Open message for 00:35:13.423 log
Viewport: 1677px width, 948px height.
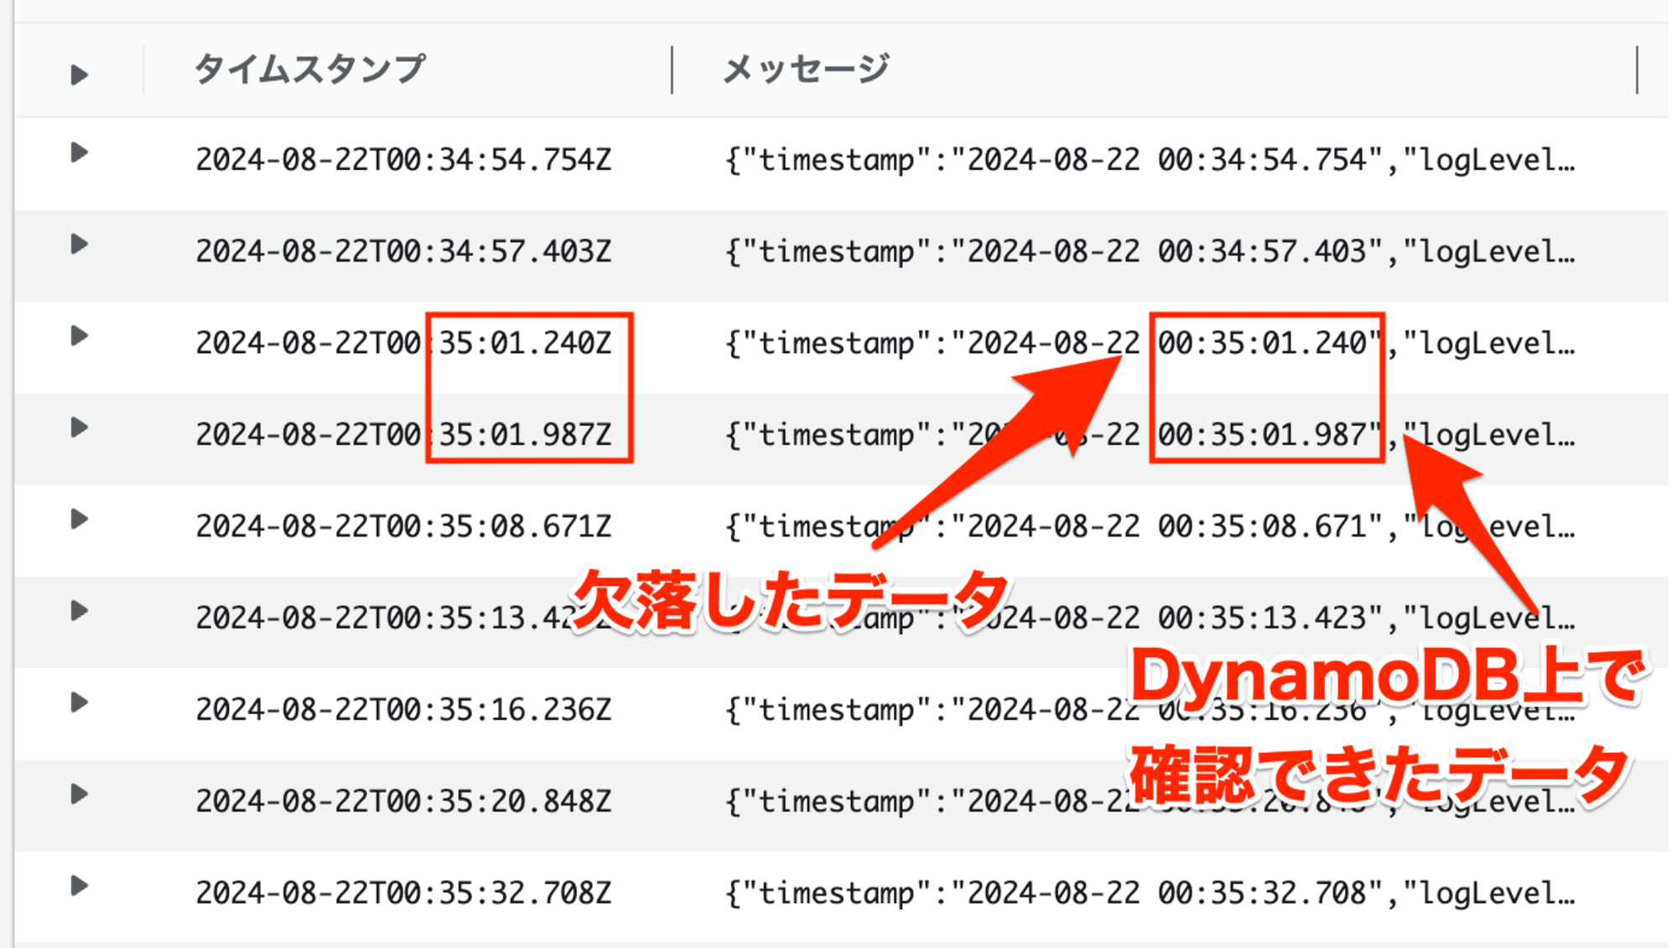point(1150,618)
